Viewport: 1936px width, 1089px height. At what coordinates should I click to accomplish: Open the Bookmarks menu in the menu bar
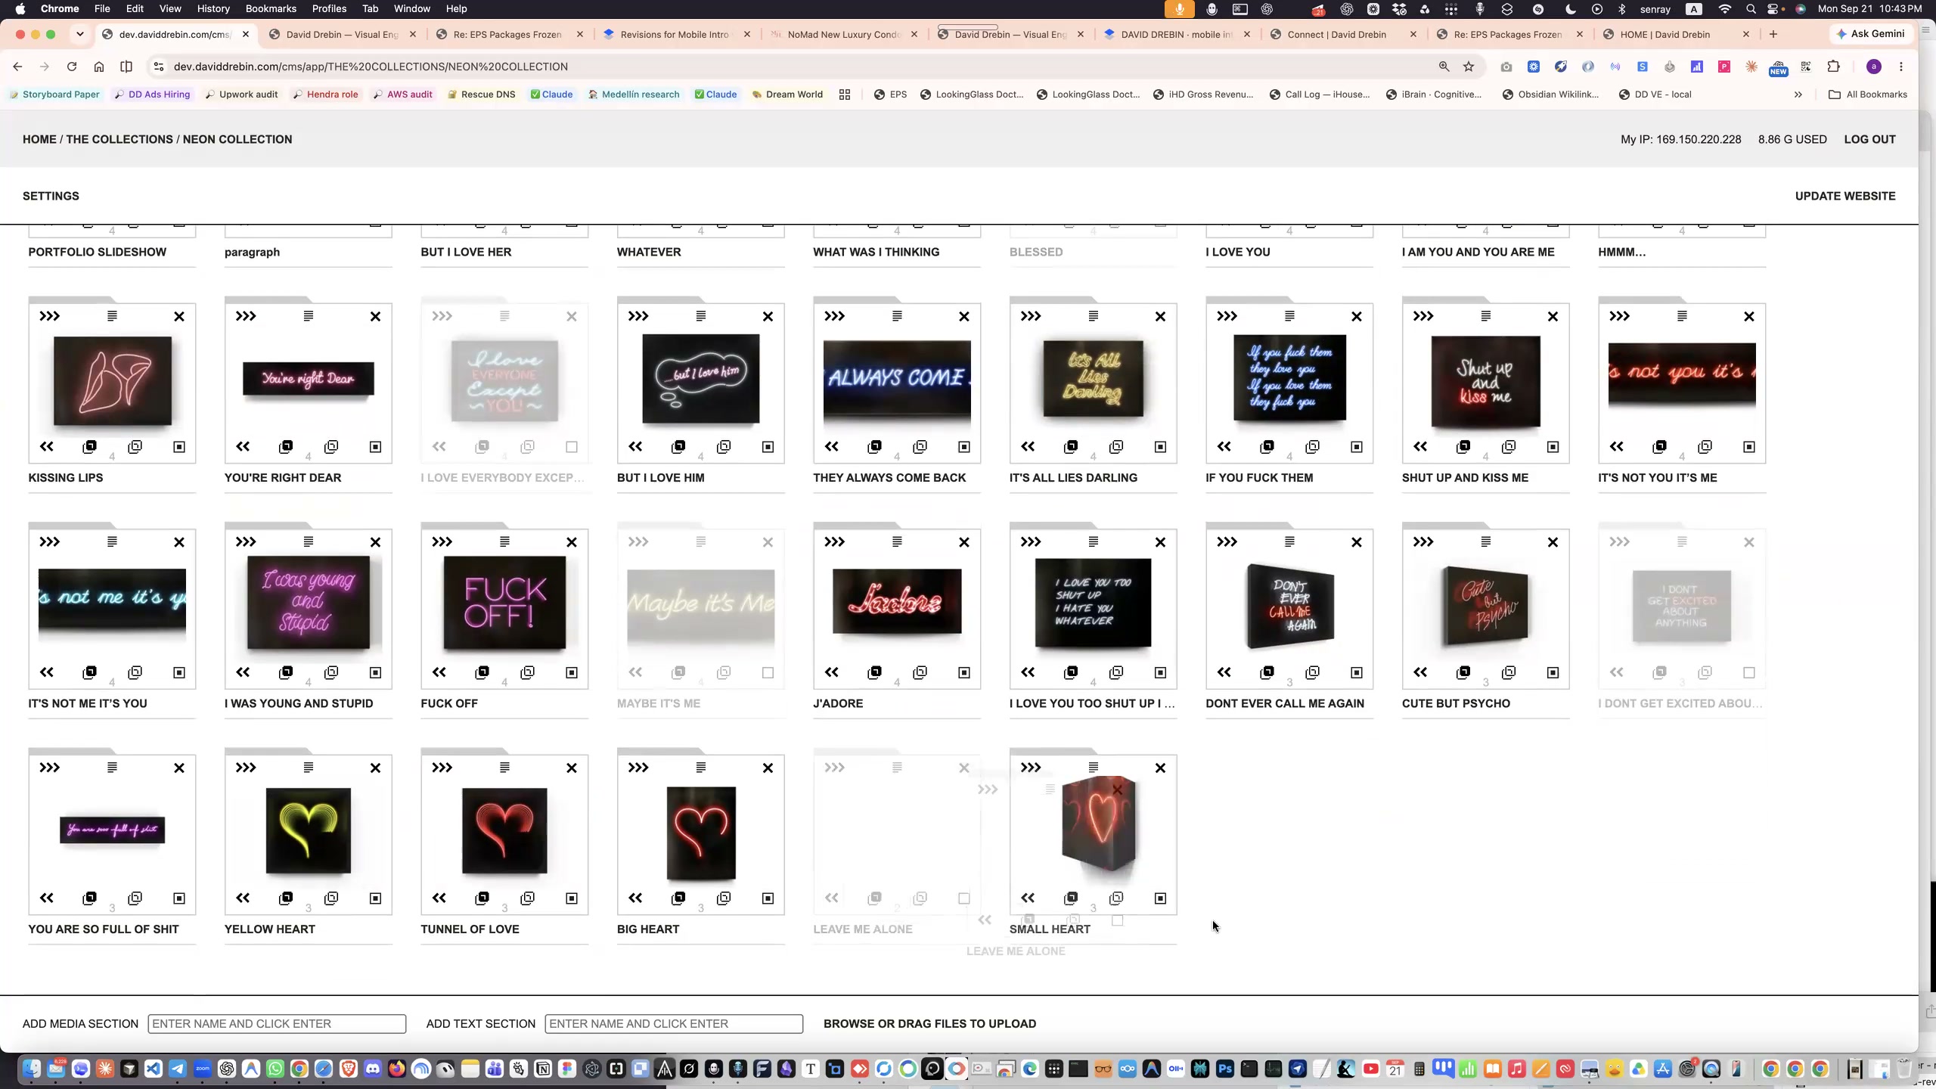pos(271,8)
